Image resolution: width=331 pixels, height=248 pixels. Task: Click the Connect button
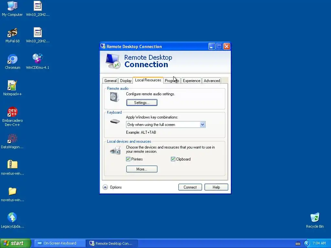click(190, 187)
